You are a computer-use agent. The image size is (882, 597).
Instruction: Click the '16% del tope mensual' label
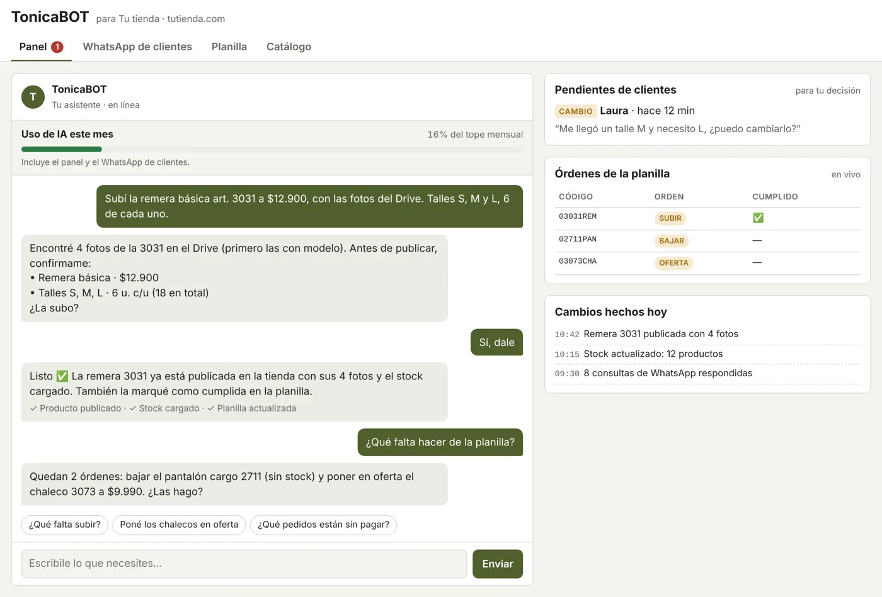pos(475,135)
